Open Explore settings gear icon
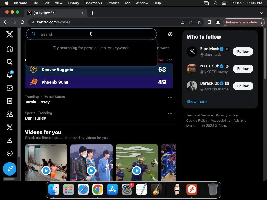 170,34
